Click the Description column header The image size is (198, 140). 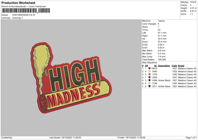[164, 65]
